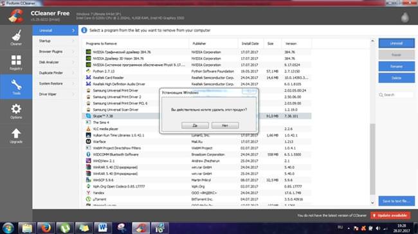
Task: Click the water drop icon in header
Action: [405, 17]
